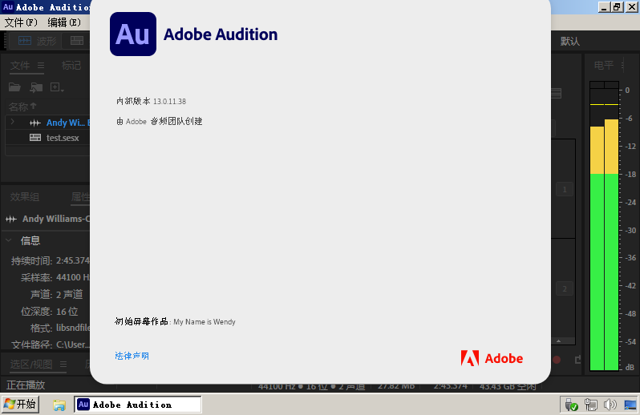
Task: Click the channel 1 toggle button
Action: click(565, 189)
